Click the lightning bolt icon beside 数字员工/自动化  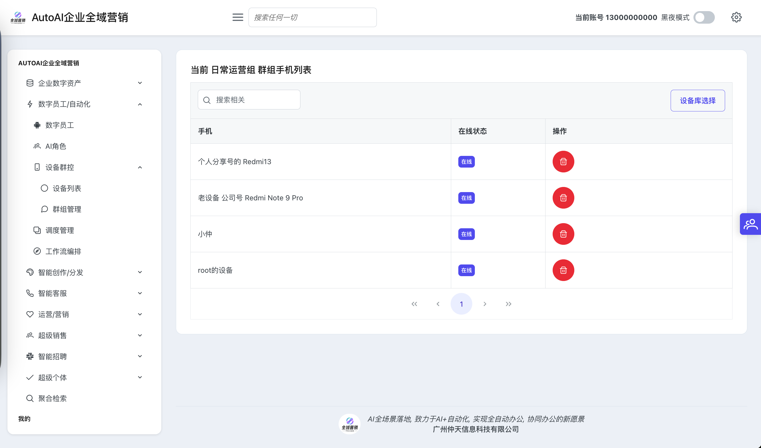30,104
